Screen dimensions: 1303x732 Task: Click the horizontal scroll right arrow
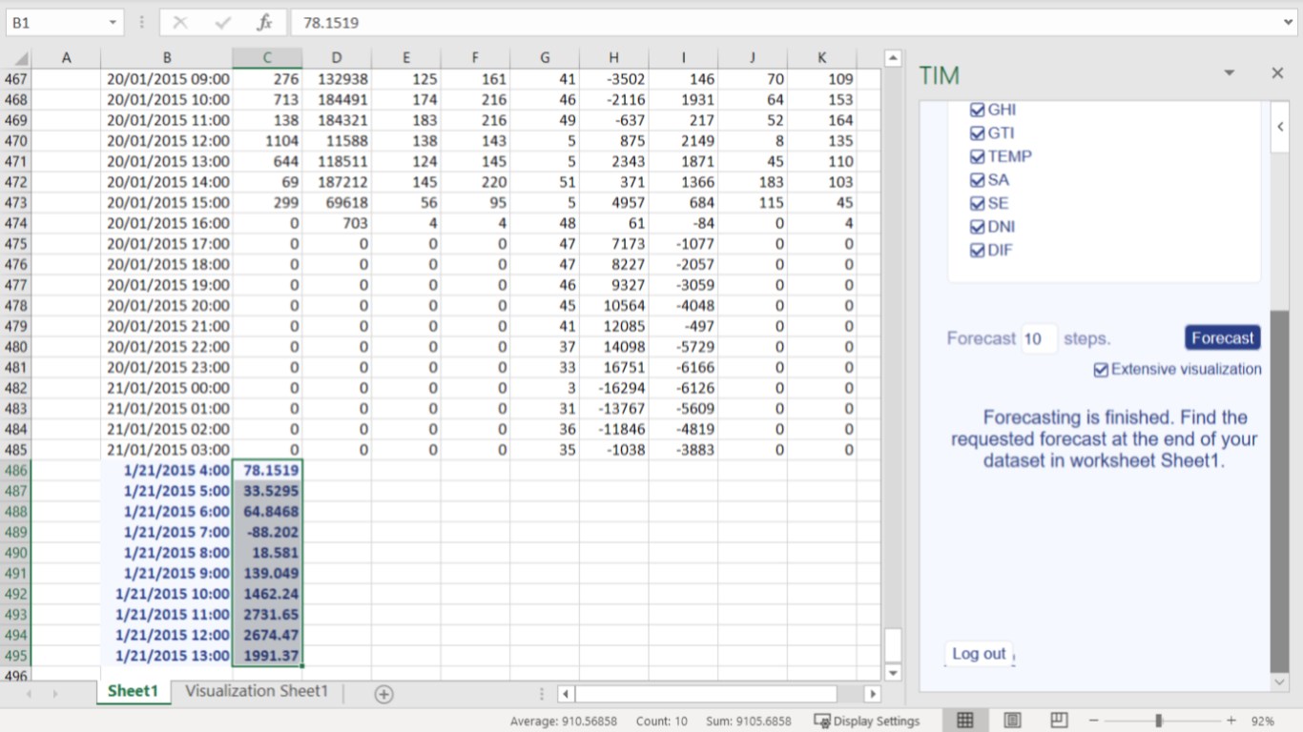coord(872,694)
